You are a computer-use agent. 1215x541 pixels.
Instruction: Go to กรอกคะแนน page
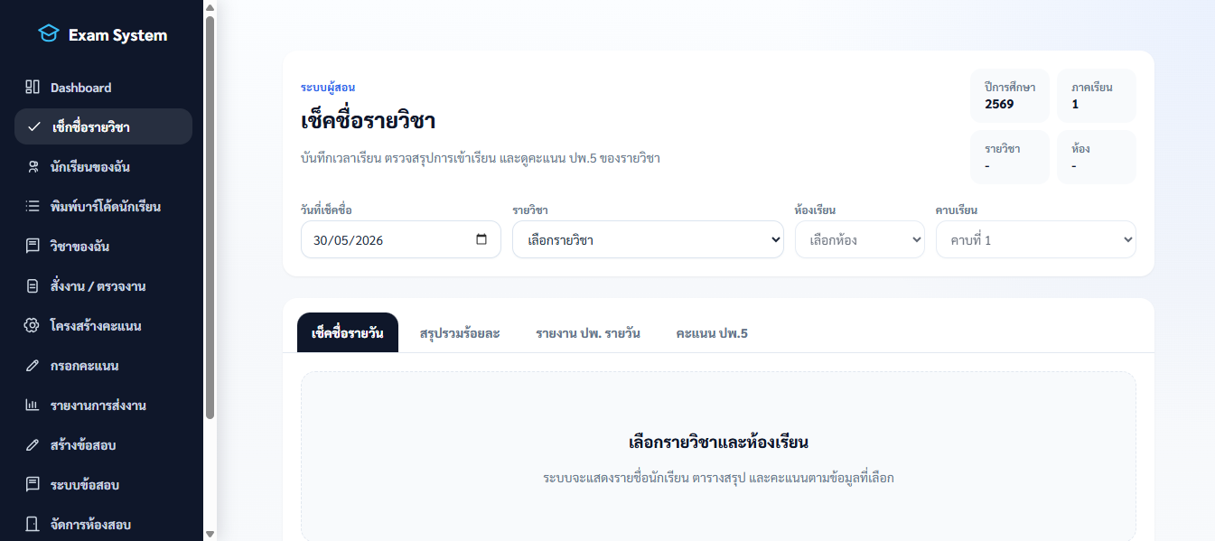(103, 366)
